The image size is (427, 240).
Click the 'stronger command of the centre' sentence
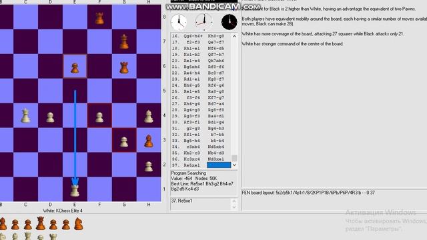coord(292,44)
